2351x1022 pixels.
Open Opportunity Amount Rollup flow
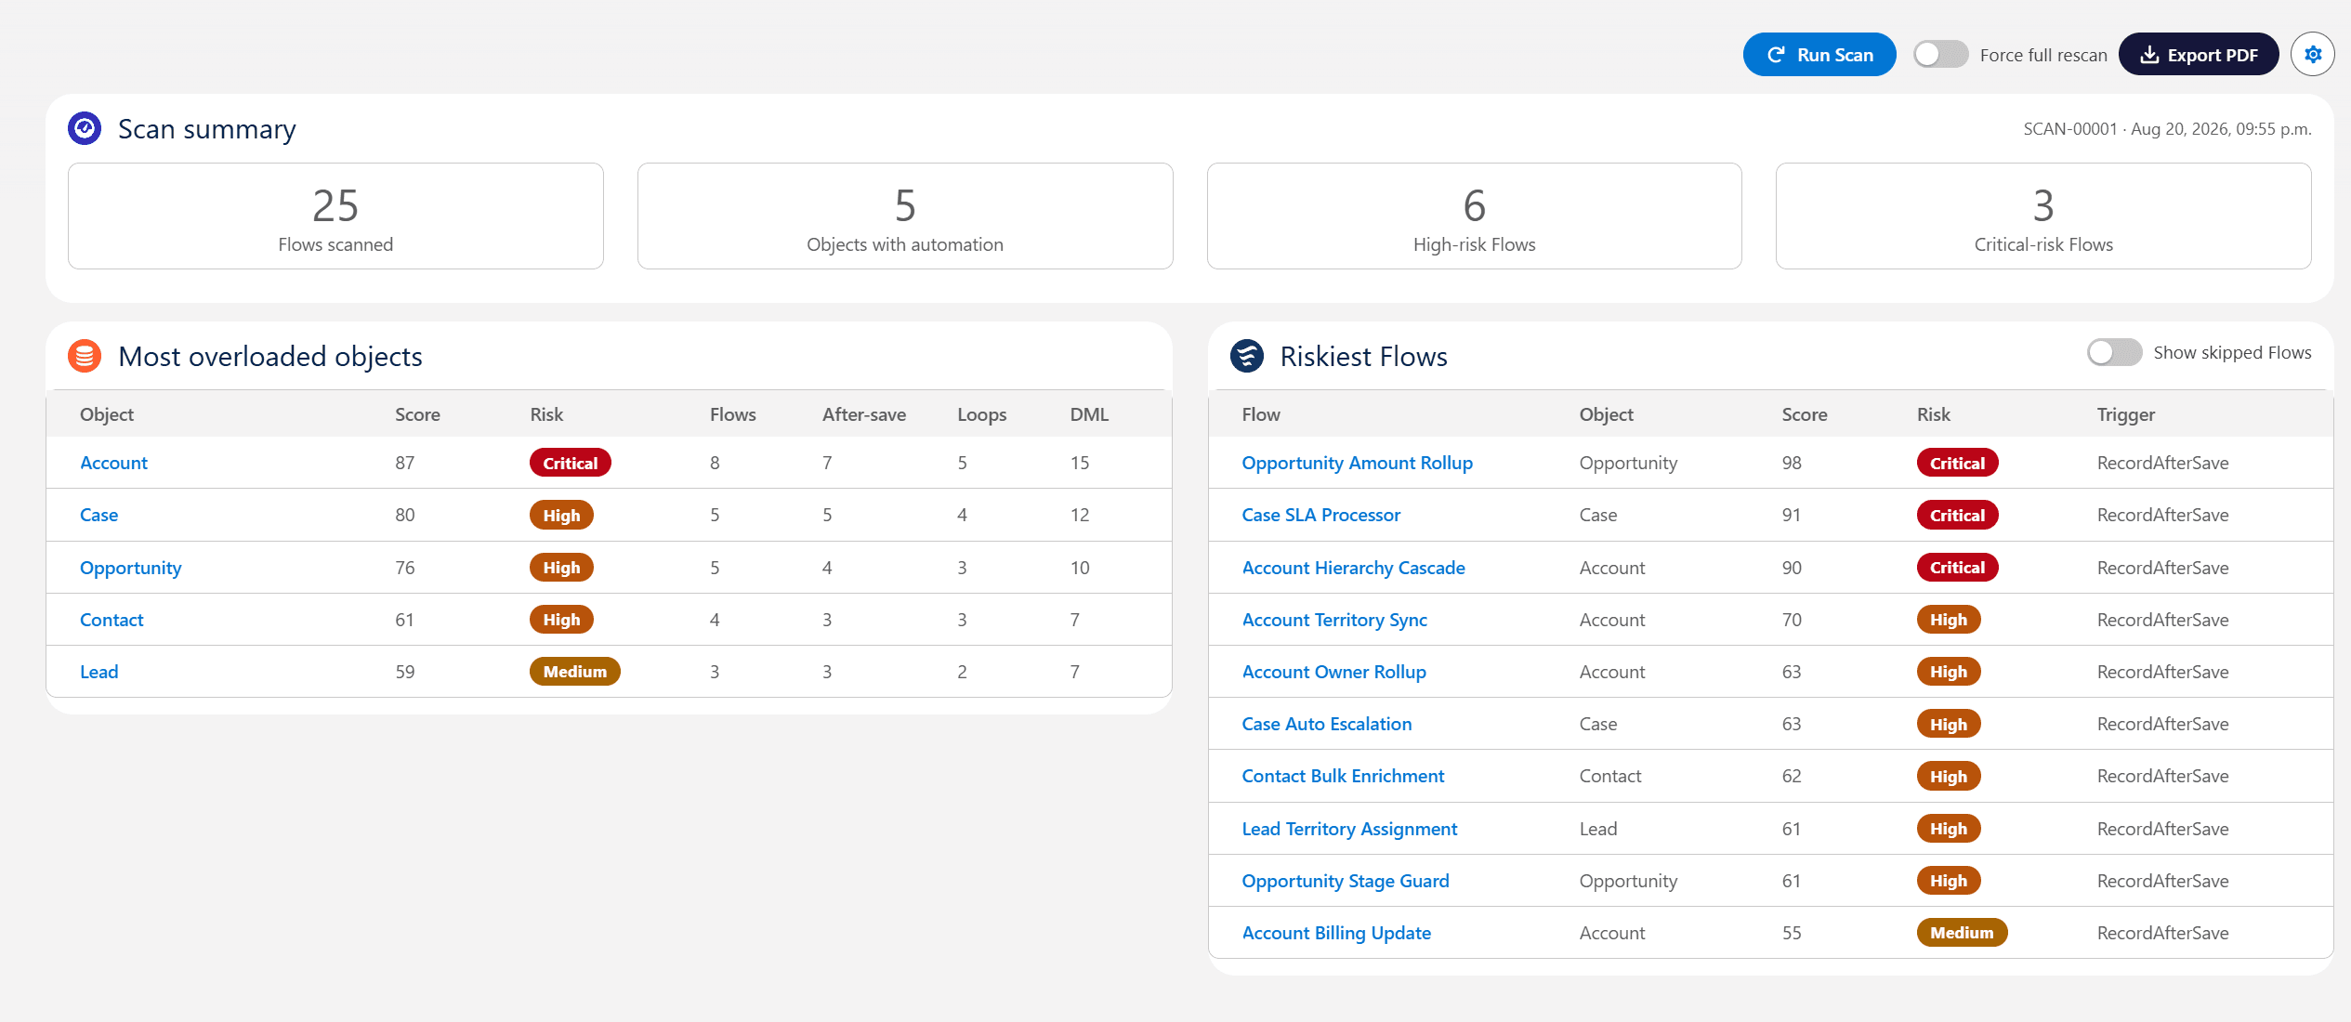pyautogui.click(x=1357, y=463)
